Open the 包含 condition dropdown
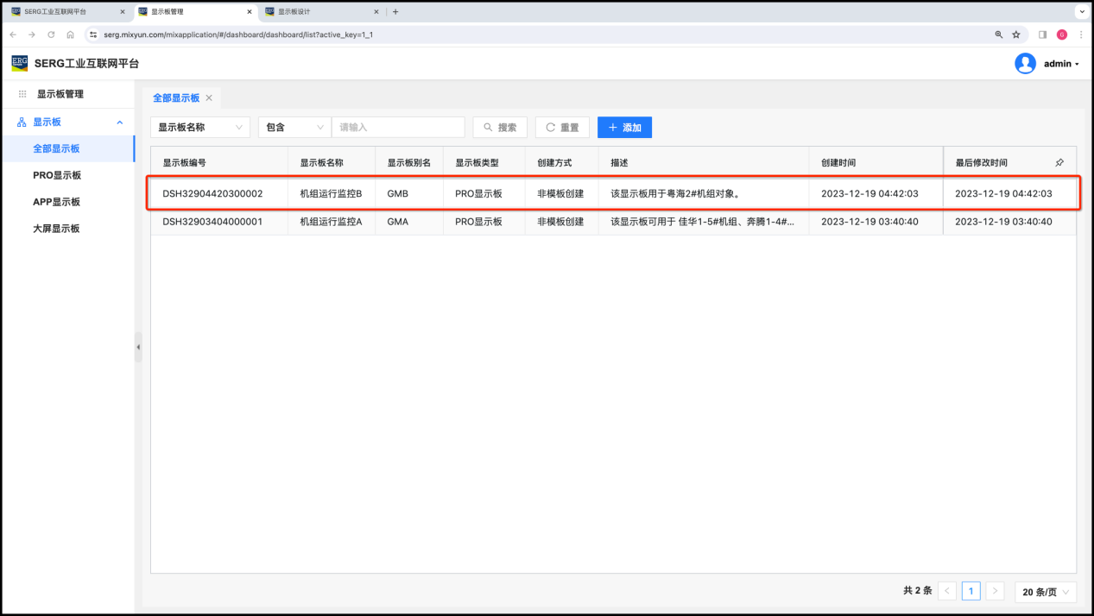This screenshot has width=1094, height=616. [294, 128]
